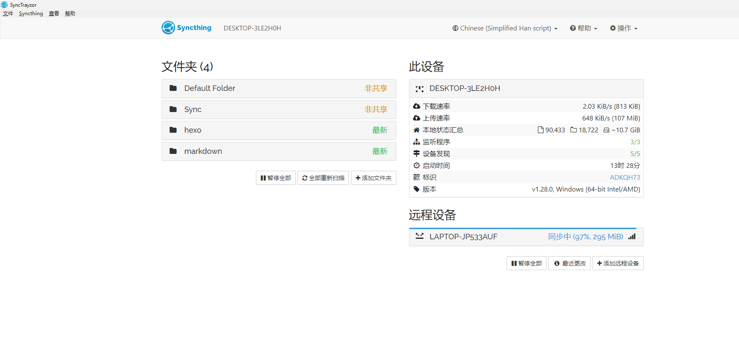Viewport: 739px width, 342px height.
Task: Click the 13时 28分 uptime value
Action: (x=625, y=166)
